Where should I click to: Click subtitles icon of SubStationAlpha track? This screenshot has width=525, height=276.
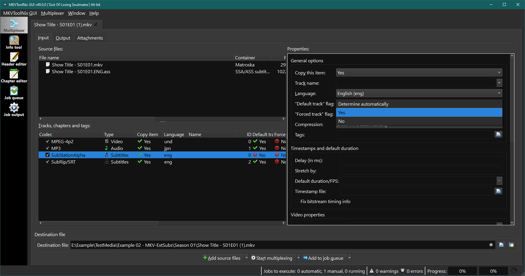tap(107, 155)
